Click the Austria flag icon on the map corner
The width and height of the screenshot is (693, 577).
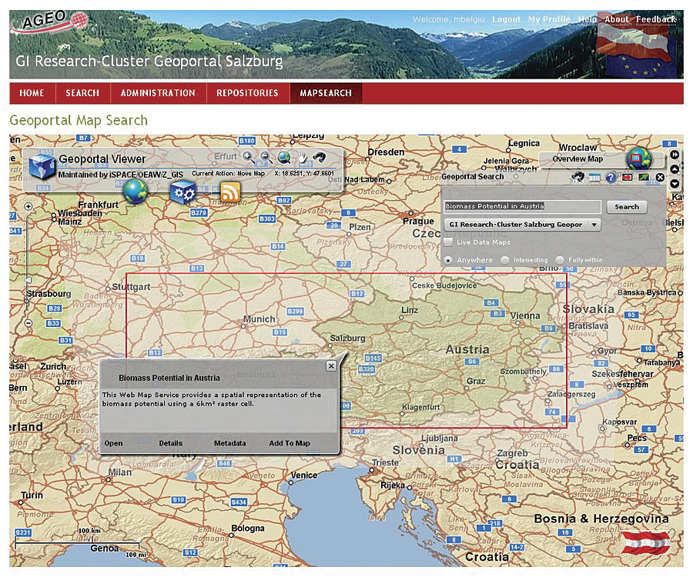coord(646,542)
